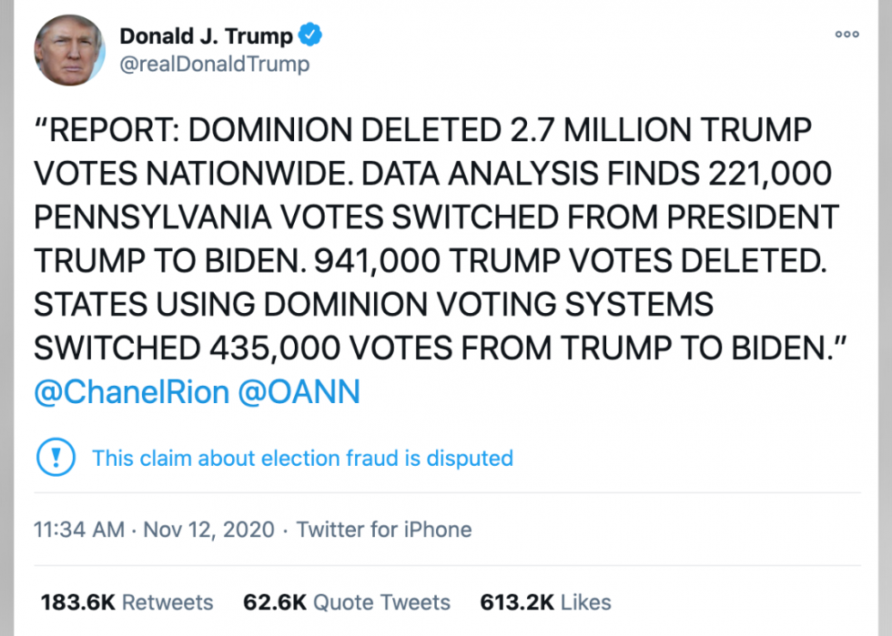892x636 pixels.
Task: Open Donald J. Trump's profile avatar
Action: pyautogui.click(x=69, y=51)
